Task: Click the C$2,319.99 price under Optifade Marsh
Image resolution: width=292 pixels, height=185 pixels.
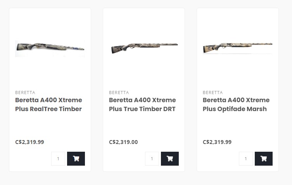Action: [217, 142]
